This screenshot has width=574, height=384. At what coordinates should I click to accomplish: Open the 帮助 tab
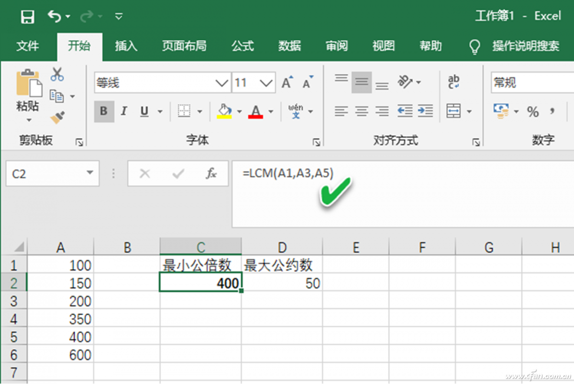click(x=430, y=46)
